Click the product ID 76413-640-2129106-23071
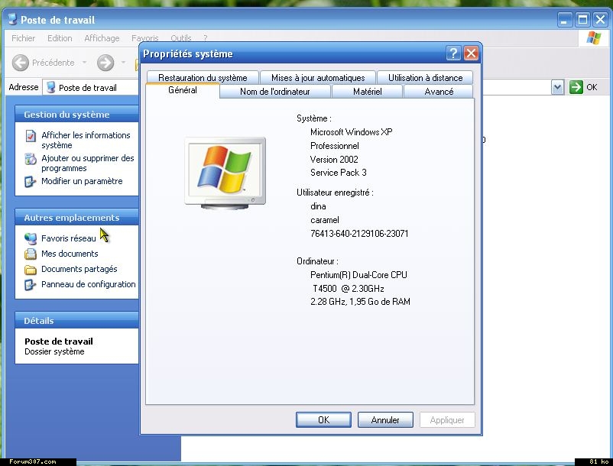 tap(359, 234)
